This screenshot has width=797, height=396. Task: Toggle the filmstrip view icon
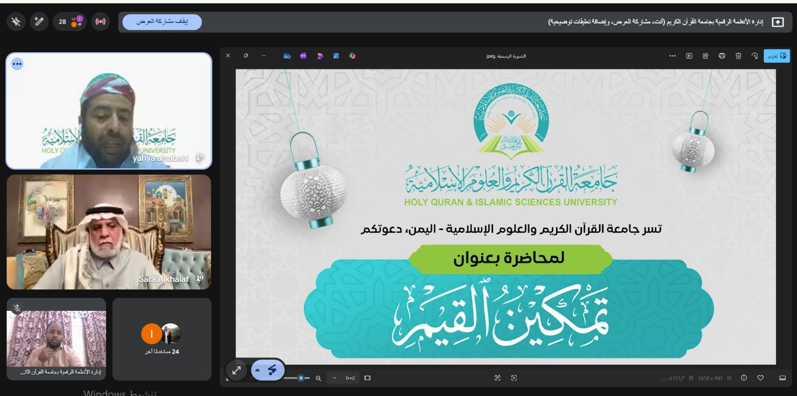pos(782,378)
